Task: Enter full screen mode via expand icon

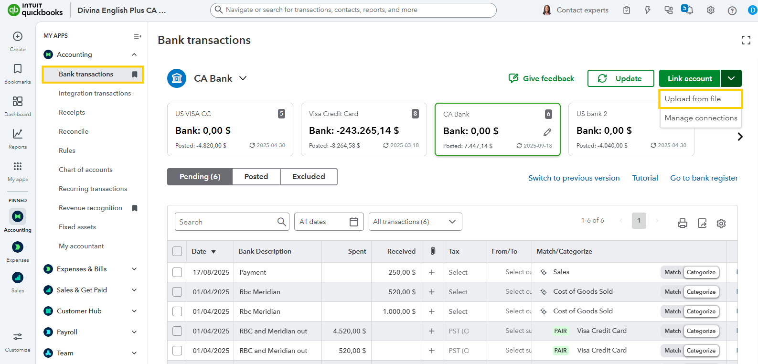Action: (746, 40)
